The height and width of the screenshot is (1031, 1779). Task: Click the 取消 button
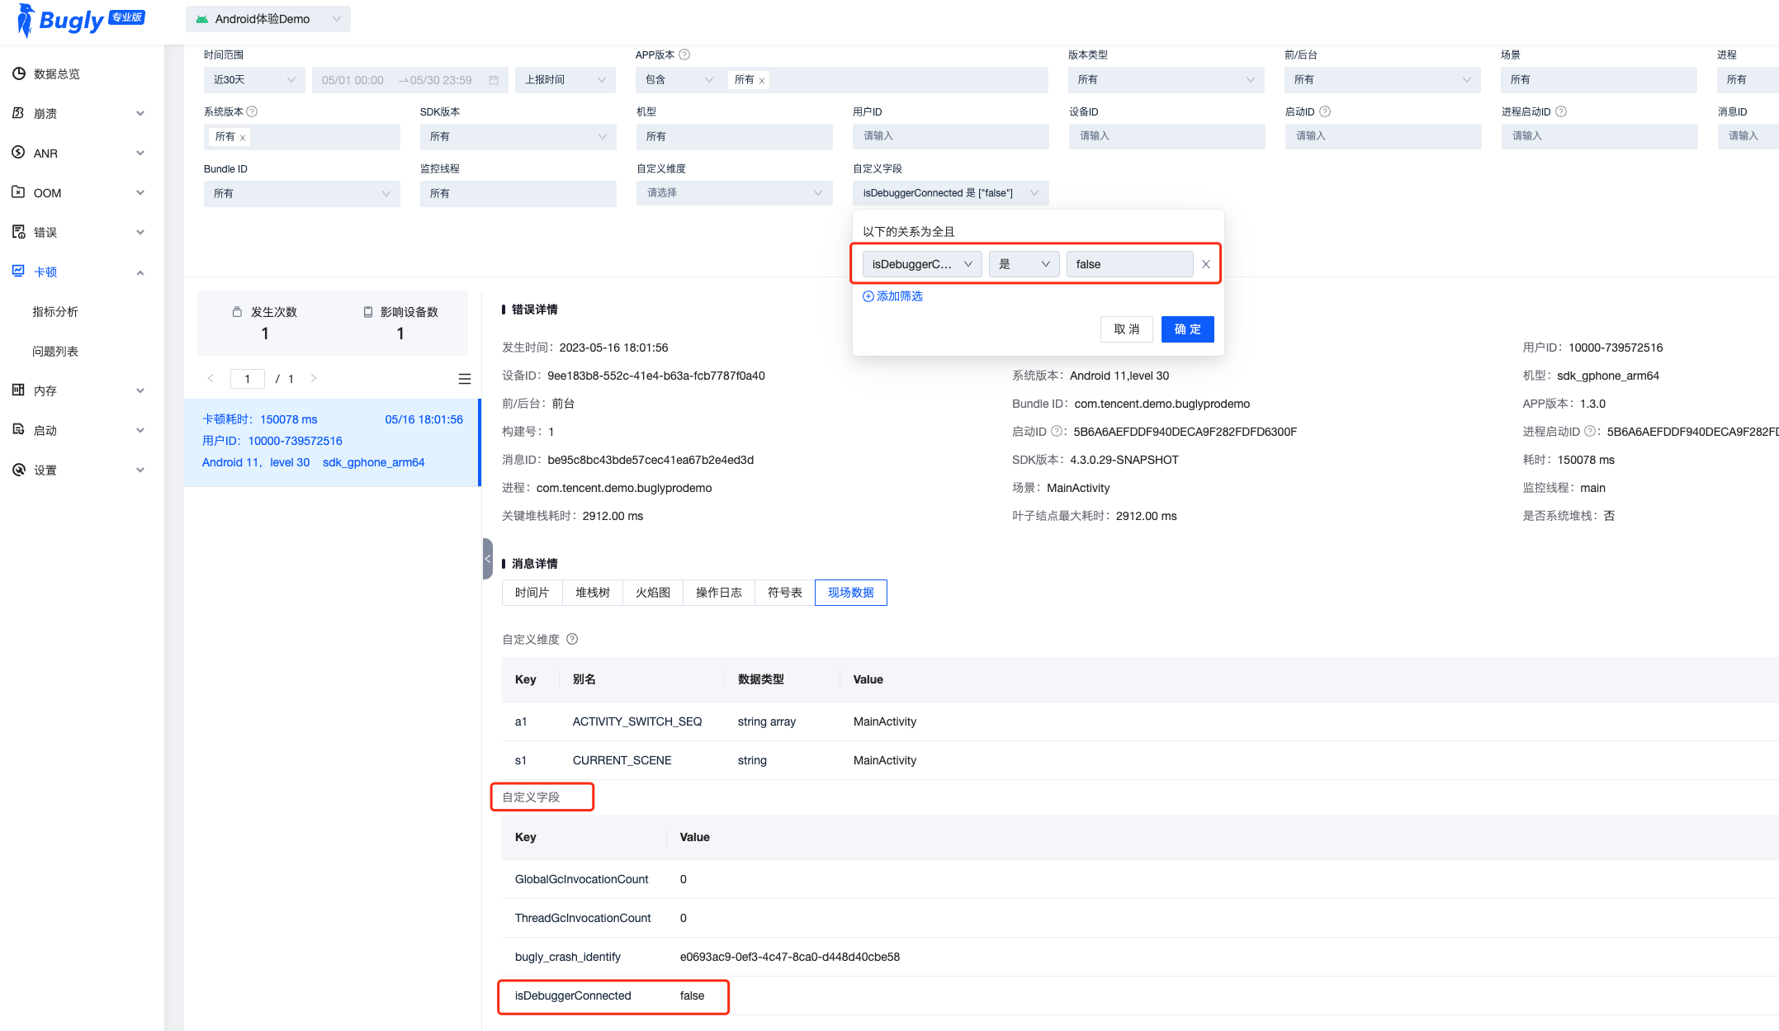(x=1127, y=329)
